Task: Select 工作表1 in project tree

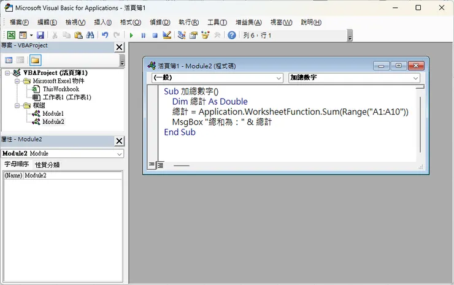Action: [67, 97]
